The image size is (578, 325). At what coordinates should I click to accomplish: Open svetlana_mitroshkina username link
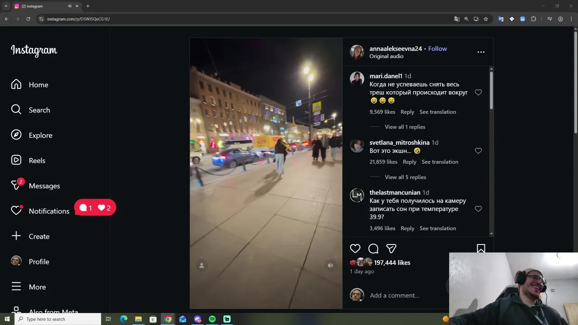tap(400, 143)
